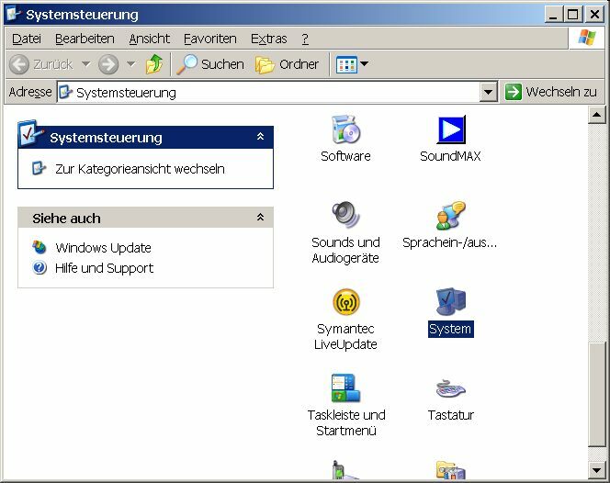Open Taskleiste und Startmenü icon

(345, 388)
